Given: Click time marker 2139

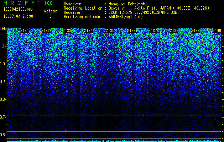Looking at the screenshot, I should tap(196, 31).
